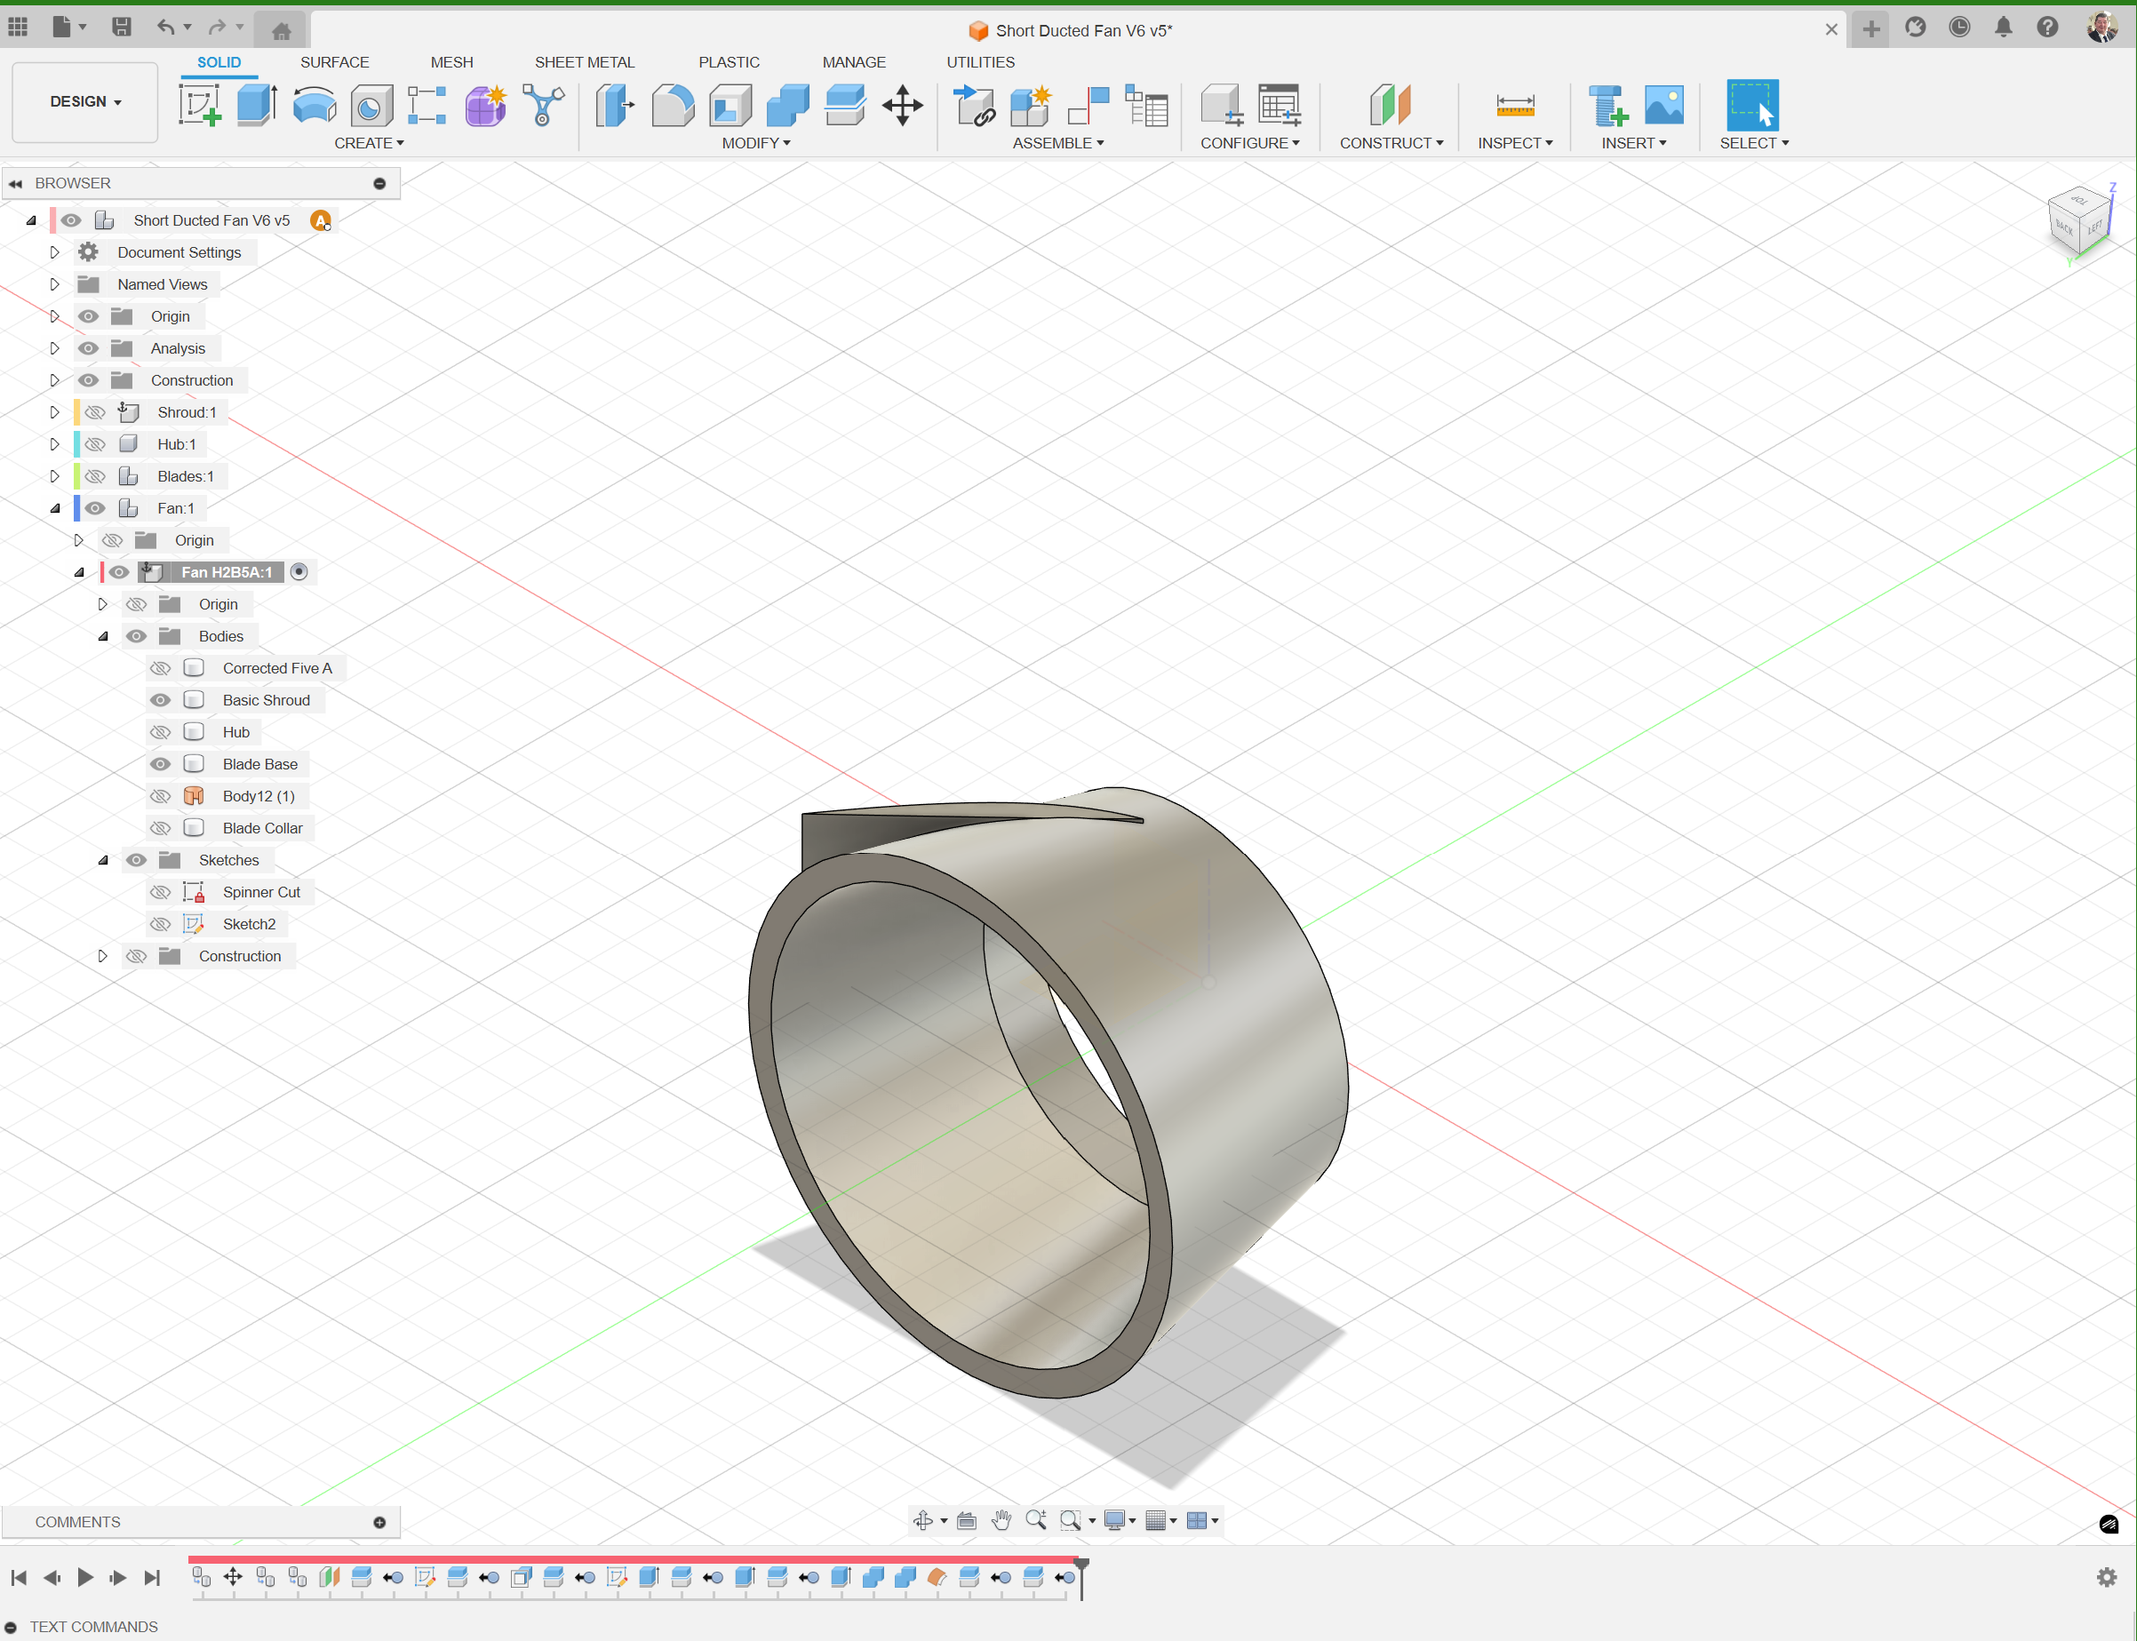Open the DESIGN workspace dropdown
The image size is (2137, 1641).
click(85, 101)
